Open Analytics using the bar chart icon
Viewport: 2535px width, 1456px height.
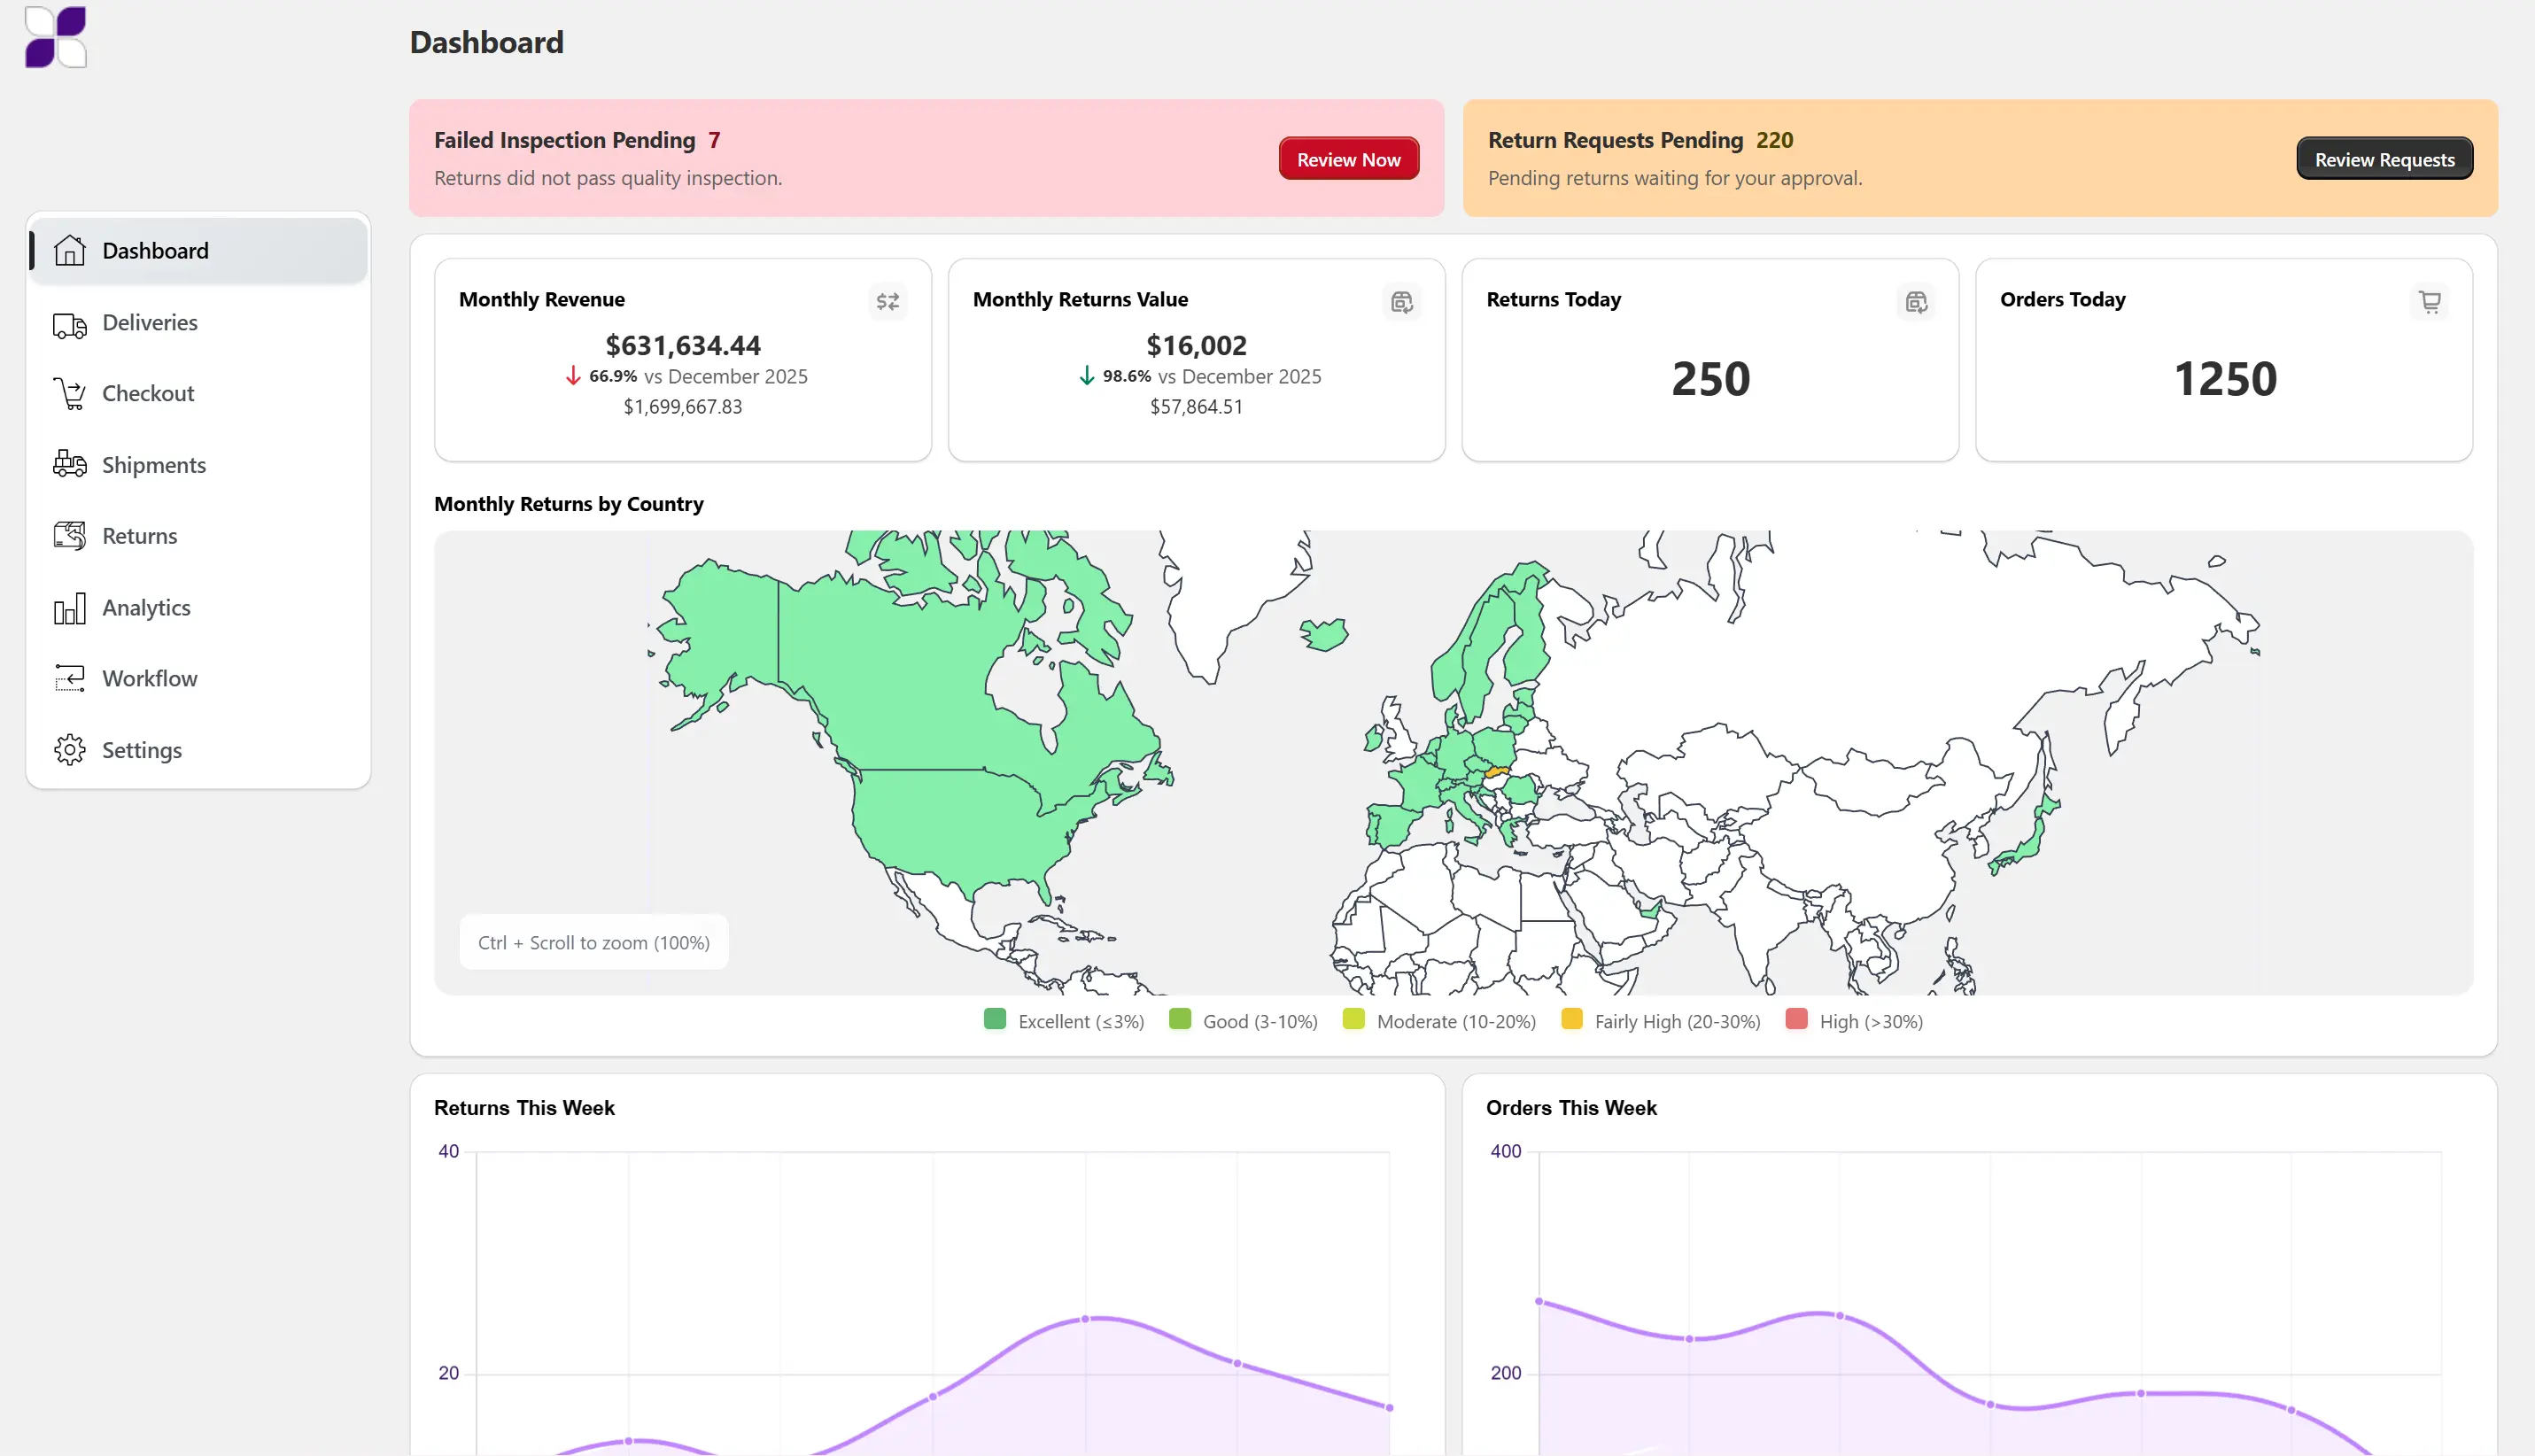point(69,607)
